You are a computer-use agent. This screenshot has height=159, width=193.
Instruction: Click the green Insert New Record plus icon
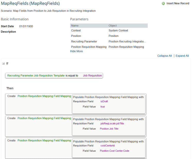pos(163,4)
